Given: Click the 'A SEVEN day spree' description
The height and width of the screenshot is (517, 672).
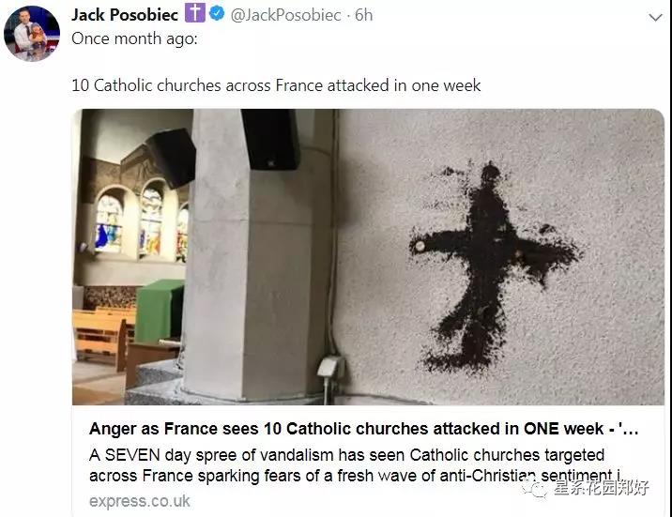Looking at the screenshot, I should 355,465.
